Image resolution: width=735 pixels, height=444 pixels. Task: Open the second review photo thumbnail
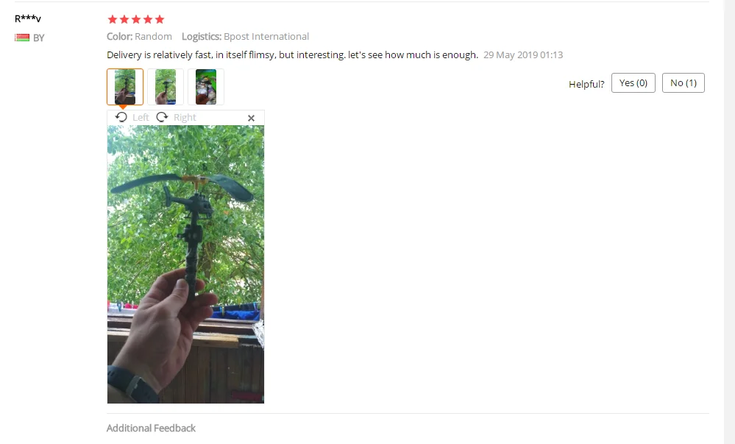pyautogui.click(x=166, y=87)
